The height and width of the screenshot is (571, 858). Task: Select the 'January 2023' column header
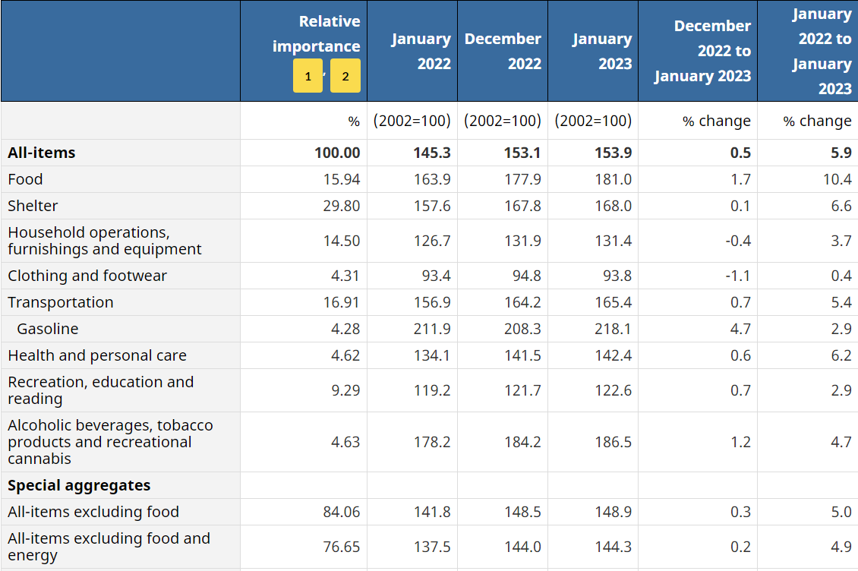tap(593, 51)
